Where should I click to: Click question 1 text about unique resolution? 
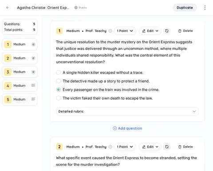pos(124,52)
